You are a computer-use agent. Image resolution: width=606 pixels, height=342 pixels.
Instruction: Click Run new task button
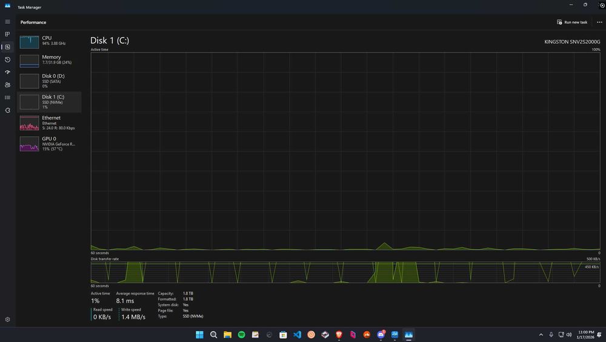click(572, 22)
